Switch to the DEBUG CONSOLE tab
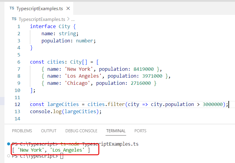This screenshot has width=235, height=163. click(x=81, y=131)
